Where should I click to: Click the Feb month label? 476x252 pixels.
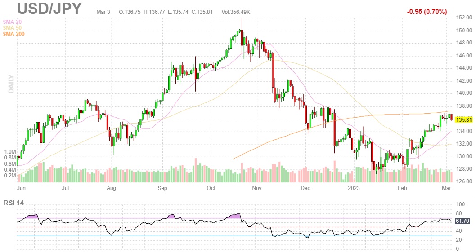402,188
